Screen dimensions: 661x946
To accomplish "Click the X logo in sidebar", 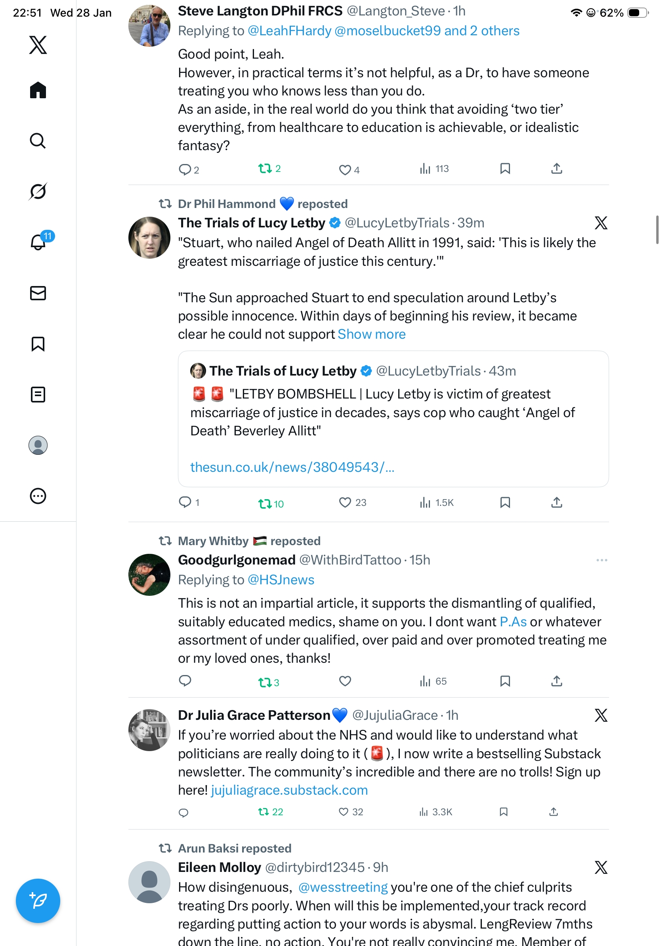I will [x=38, y=45].
